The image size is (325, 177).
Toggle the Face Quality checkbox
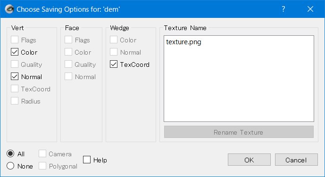(x=68, y=64)
